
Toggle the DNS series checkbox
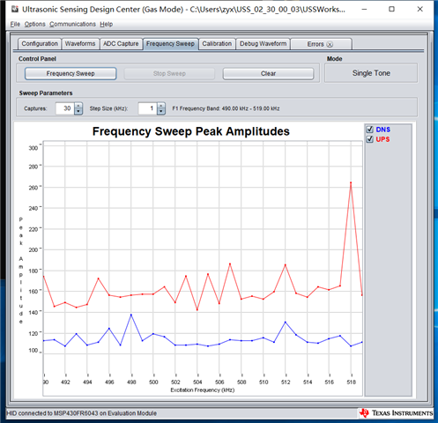click(x=369, y=130)
